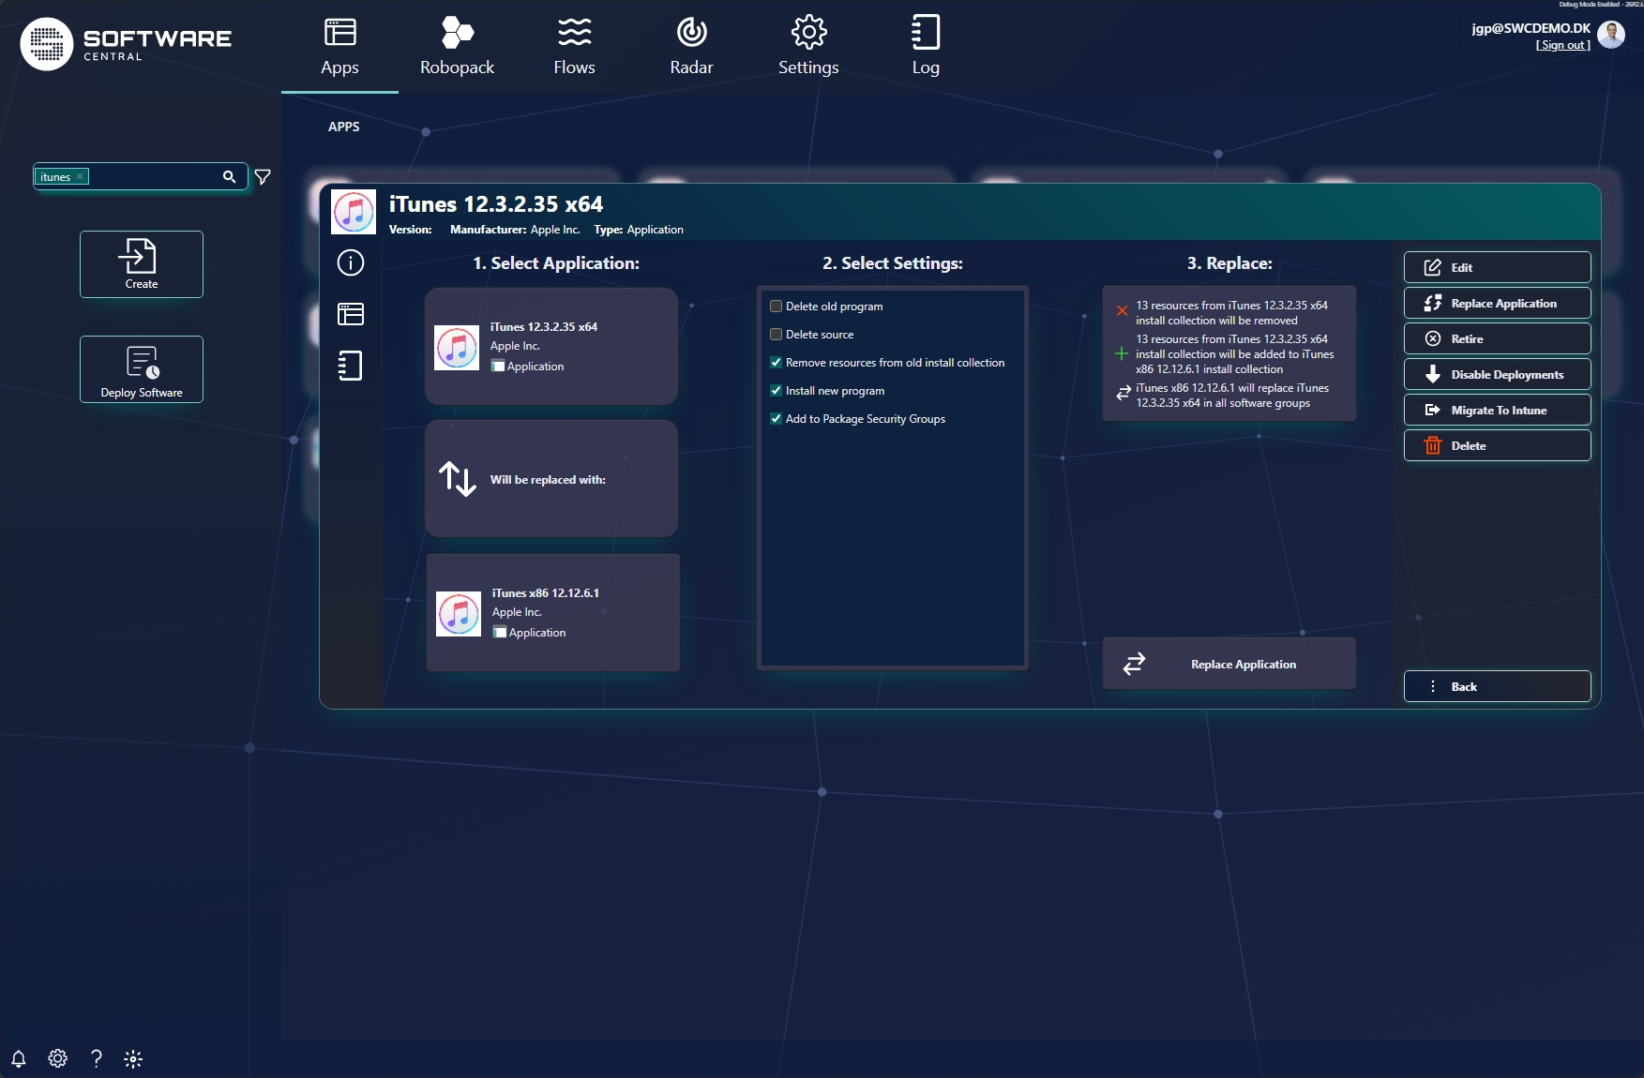This screenshot has width=1644, height=1078.
Task: Open the bottom-left settings gear icon
Action: [57, 1058]
